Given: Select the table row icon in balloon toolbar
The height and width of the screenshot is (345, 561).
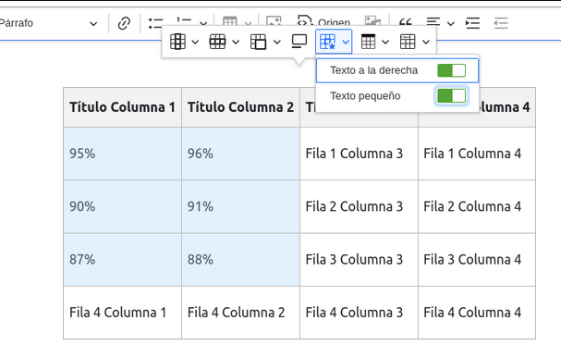Looking at the screenshot, I should click(x=217, y=42).
